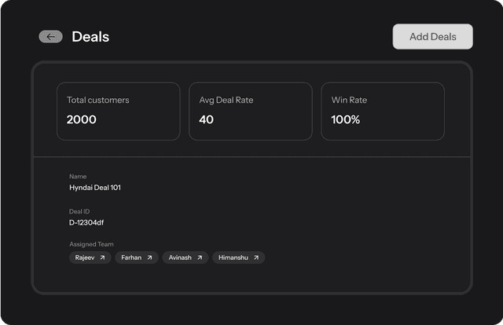Click the arrow icon beside Himanshu
This screenshot has height=325, width=503.
[255, 257]
